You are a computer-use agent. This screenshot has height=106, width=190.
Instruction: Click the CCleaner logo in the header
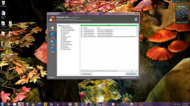click(x=52, y=19)
